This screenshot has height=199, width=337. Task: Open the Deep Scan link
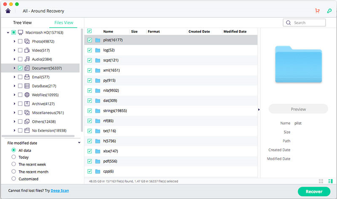tap(60, 191)
